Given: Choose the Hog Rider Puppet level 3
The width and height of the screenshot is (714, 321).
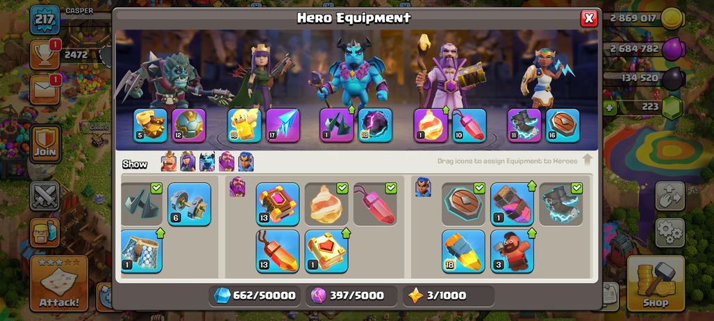Looking at the screenshot, I should (x=512, y=251).
